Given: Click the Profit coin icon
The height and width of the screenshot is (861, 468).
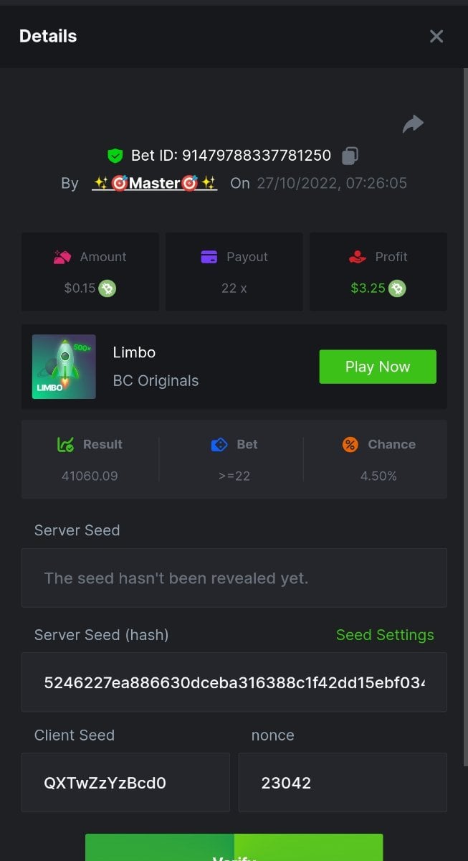Looking at the screenshot, I should point(397,288).
